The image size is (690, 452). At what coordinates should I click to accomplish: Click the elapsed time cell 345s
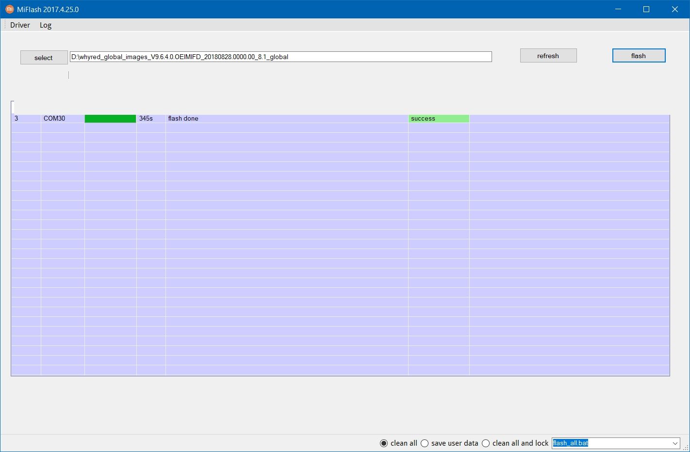tap(151, 119)
